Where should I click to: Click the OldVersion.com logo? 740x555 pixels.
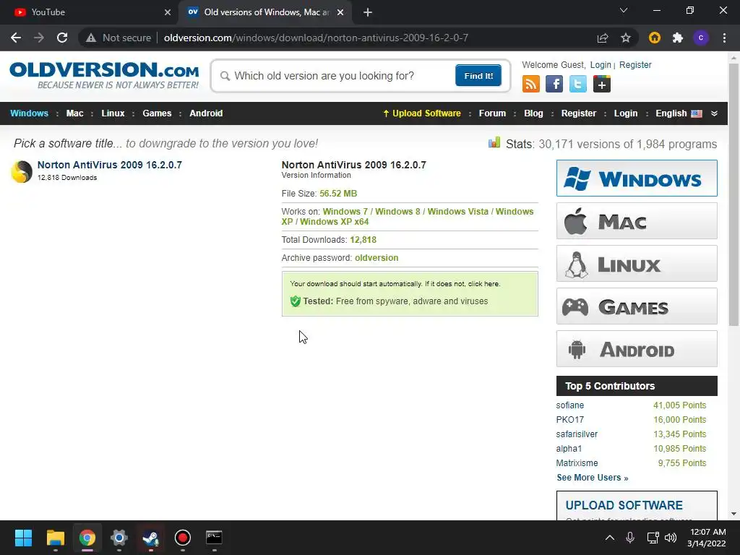(104, 75)
